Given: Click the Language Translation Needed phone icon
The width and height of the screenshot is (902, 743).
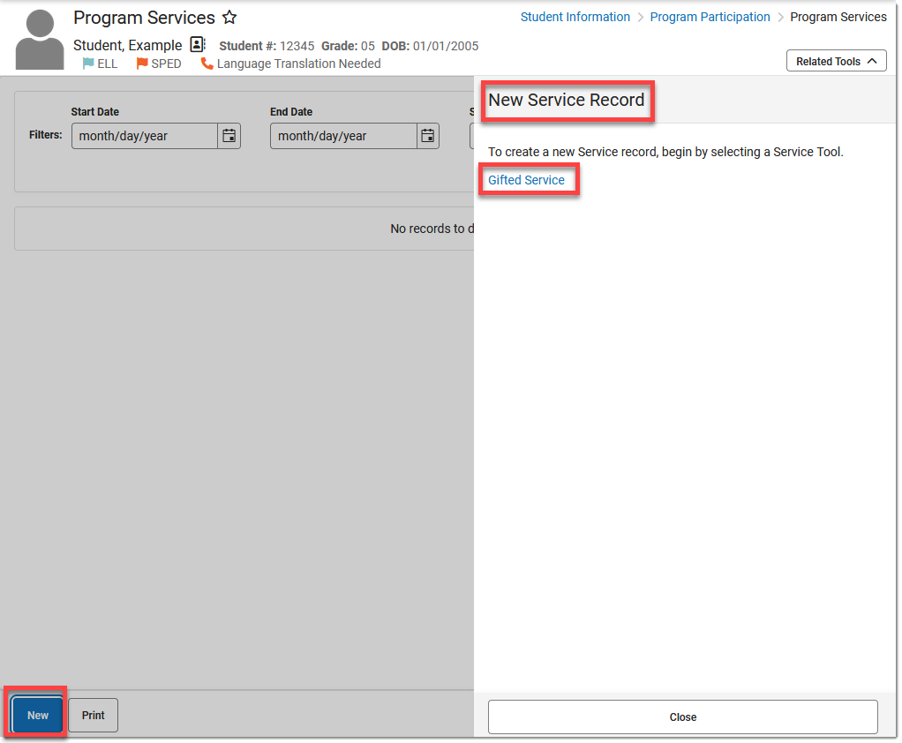Looking at the screenshot, I should pos(207,64).
